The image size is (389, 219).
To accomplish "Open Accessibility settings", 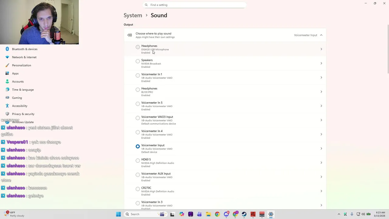I will [x=19, y=106].
